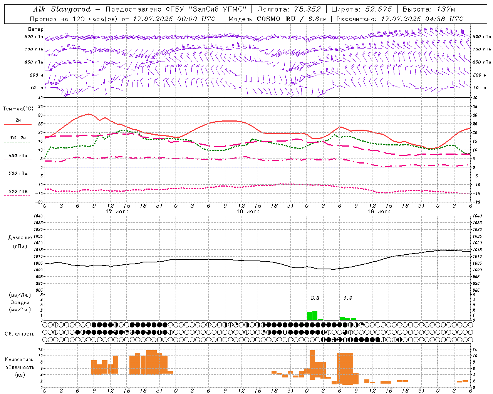Click the '3.3' precipitation total value
This screenshot has height=394, width=493.
point(315,298)
